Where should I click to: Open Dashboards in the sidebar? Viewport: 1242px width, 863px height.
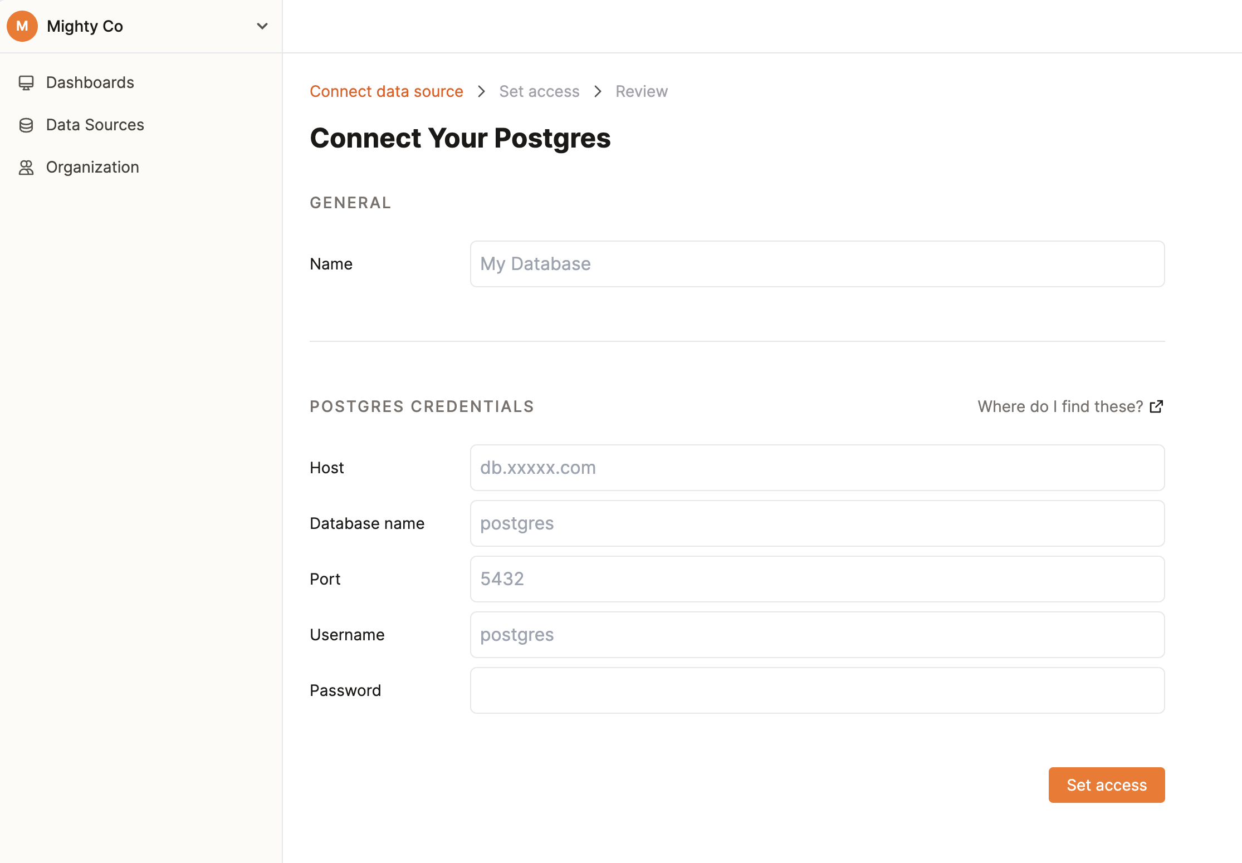(90, 82)
